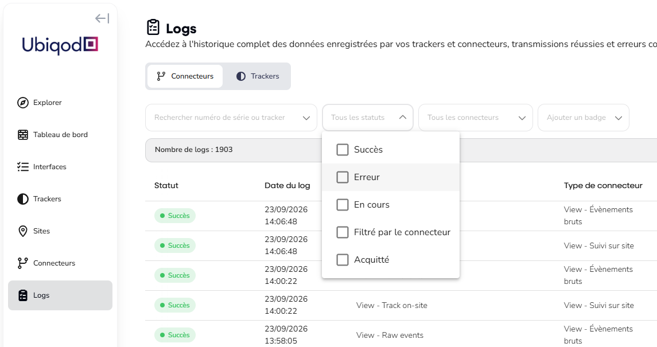Click the branch icon in Connecteurs tab
657x347 pixels.
pos(161,76)
